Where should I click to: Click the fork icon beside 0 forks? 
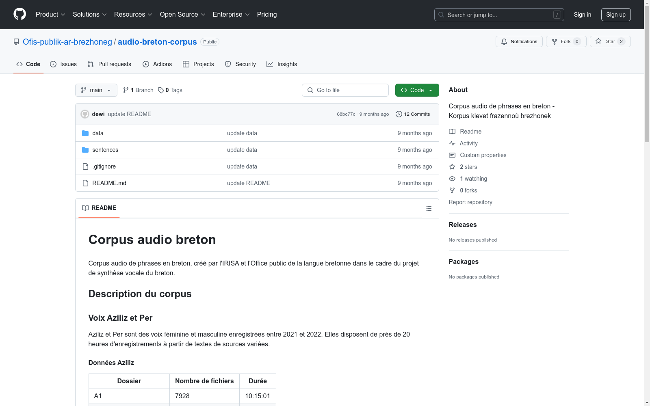point(452,190)
